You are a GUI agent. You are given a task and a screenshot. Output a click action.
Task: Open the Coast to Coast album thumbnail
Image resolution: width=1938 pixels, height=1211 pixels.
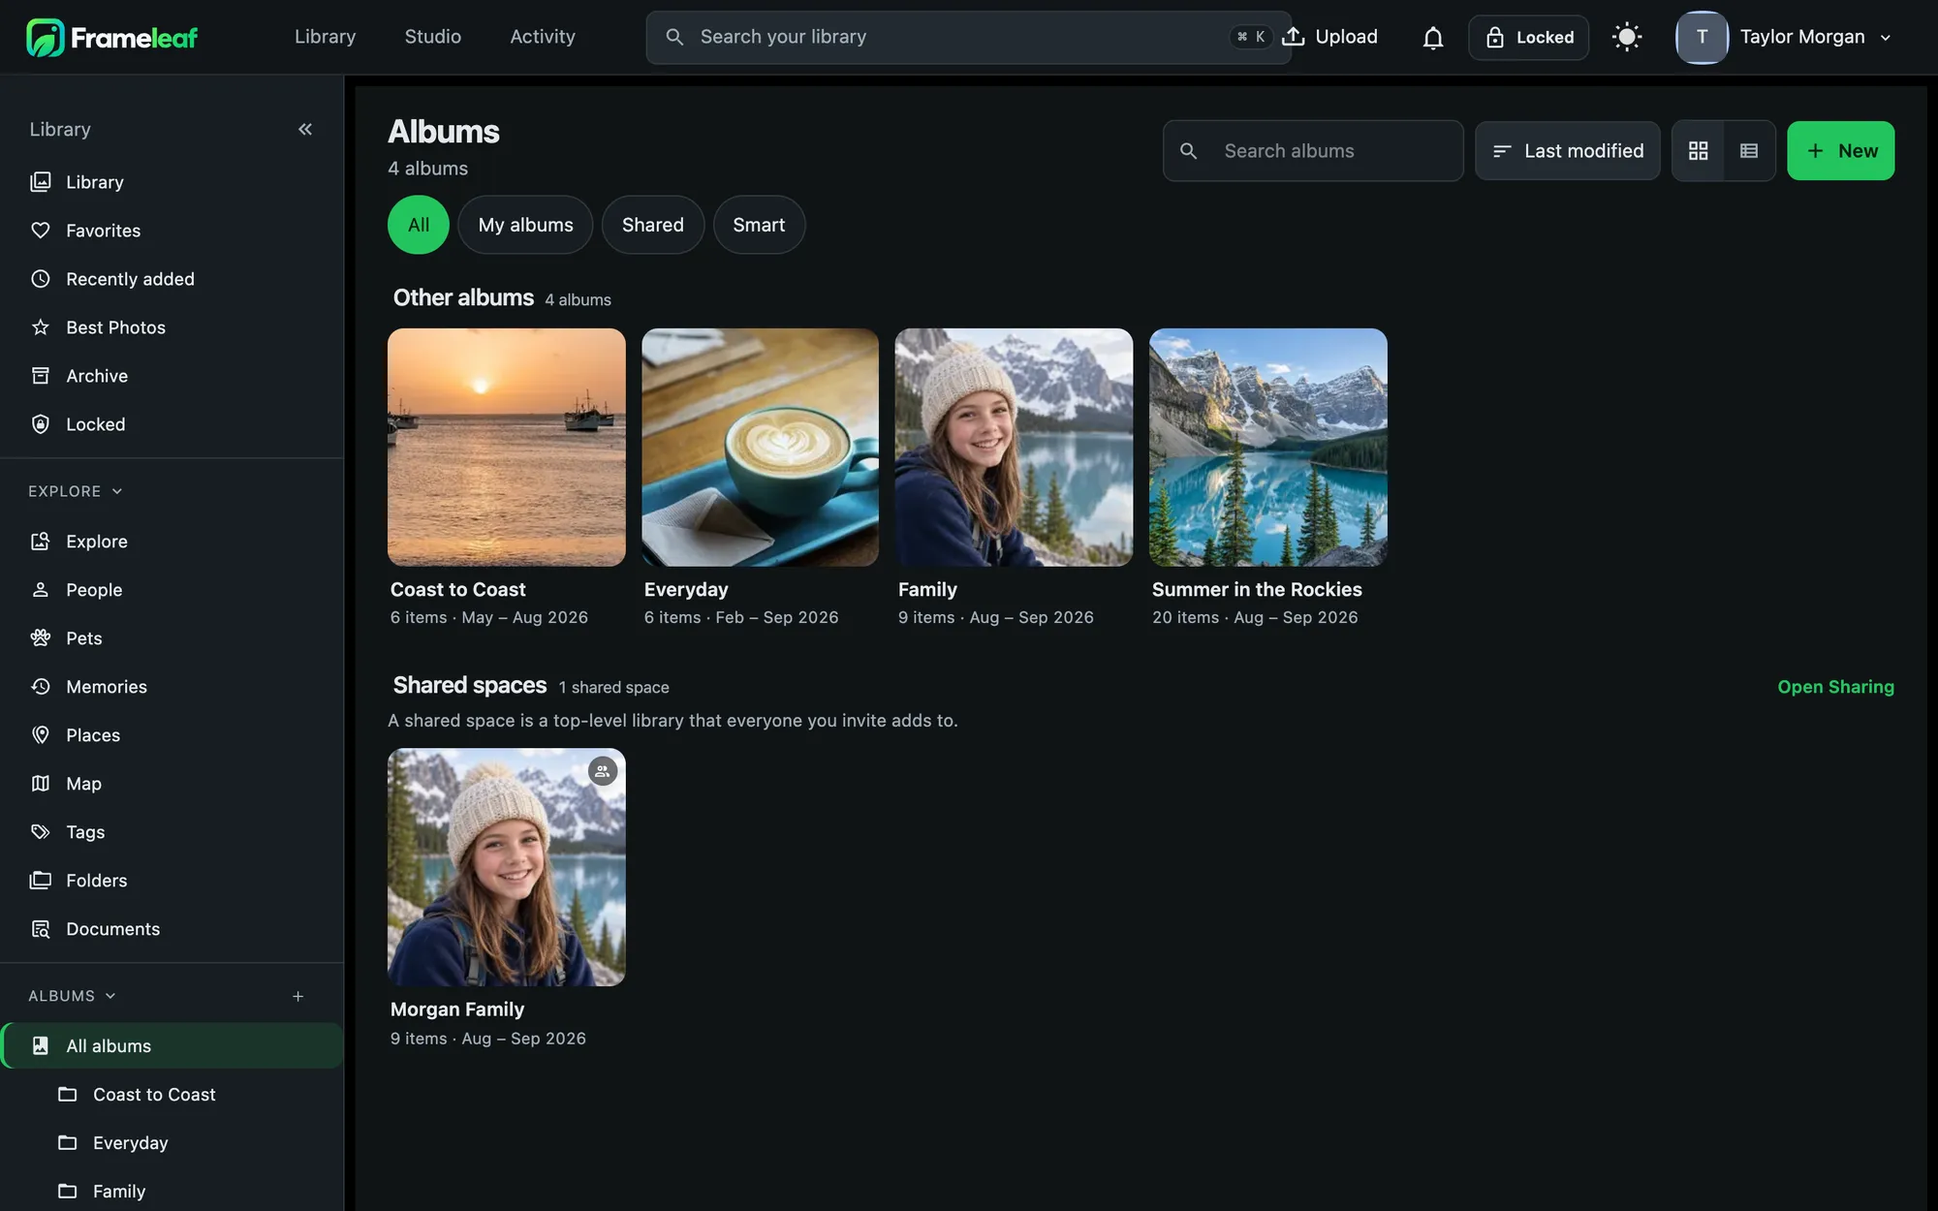tap(507, 448)
